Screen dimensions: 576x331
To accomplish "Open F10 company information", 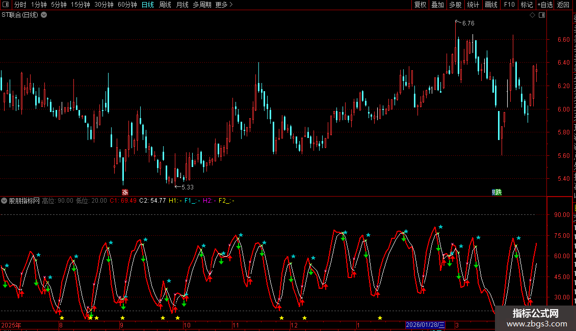I will [x=509, y=5].
